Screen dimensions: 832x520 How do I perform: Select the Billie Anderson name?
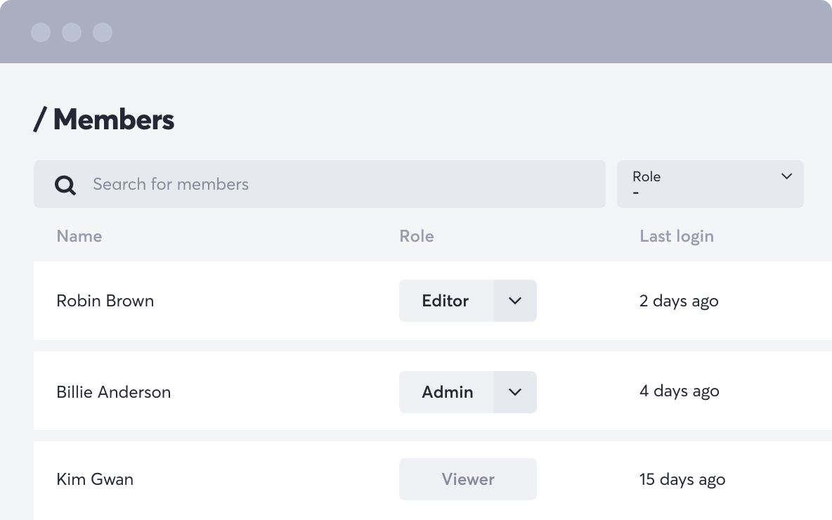(x=114, y=392)
